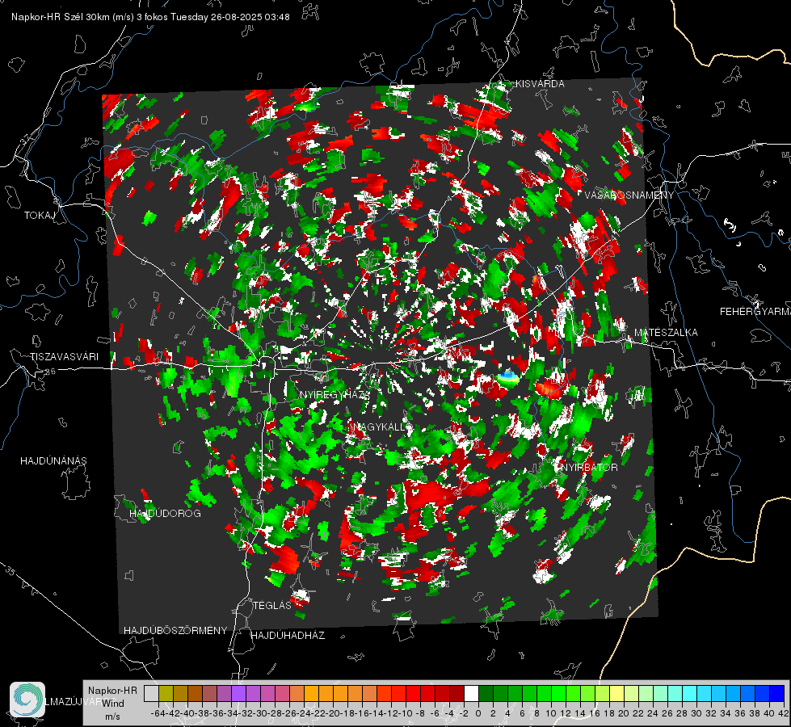Click the legend value 42 at scale end
Screen dimensions: 791x727
[783, 713]
